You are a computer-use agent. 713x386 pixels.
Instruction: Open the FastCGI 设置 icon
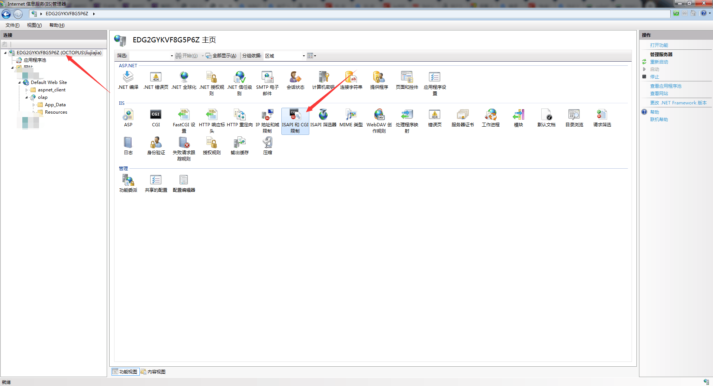(184, 115)
